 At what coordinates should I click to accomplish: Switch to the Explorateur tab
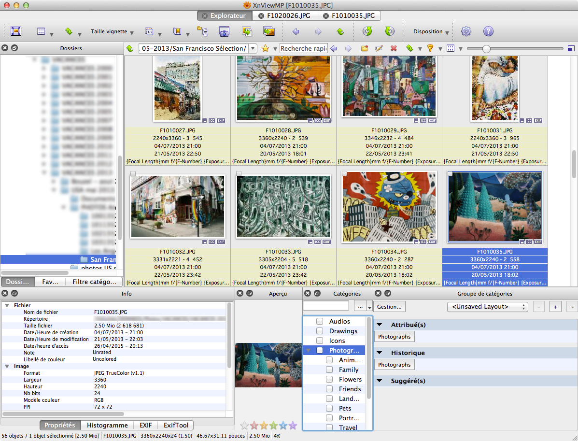tap(225, 16)
